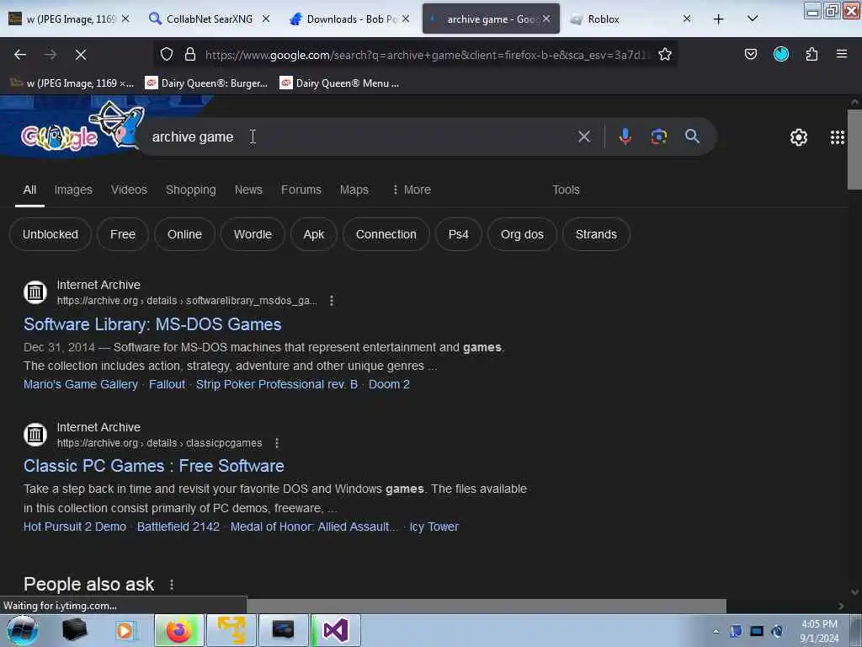Open Visual Studio from the taskbar
This screenshot has width=862, height=647.
pos(335,630)
